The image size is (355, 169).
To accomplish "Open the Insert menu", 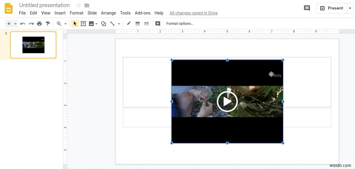I will pos(60,13).
